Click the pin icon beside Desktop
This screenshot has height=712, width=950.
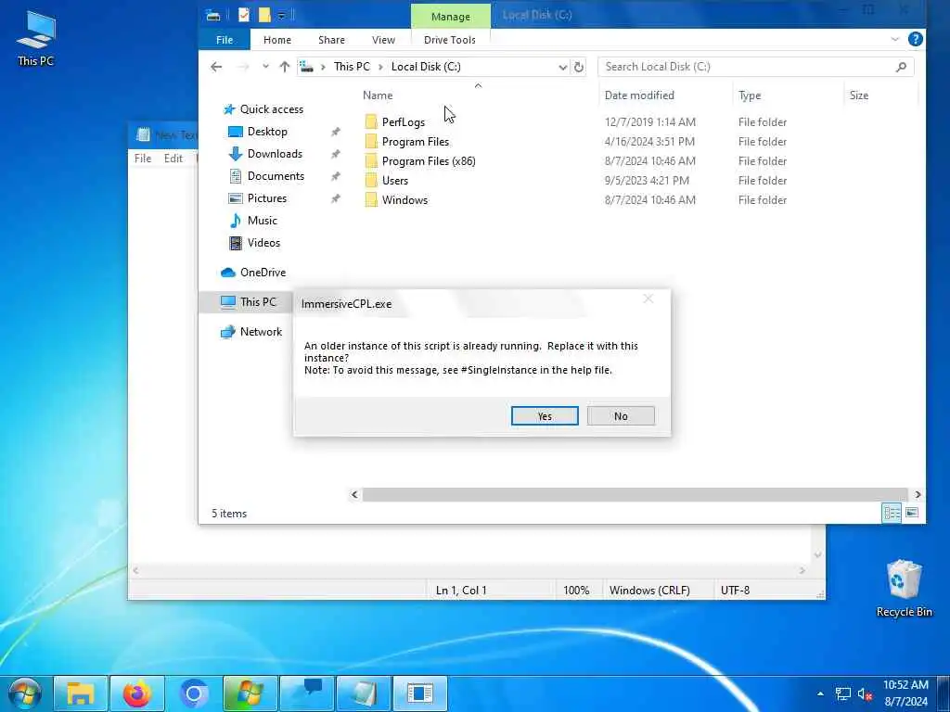pyautogui.click(x=335, y=132)
